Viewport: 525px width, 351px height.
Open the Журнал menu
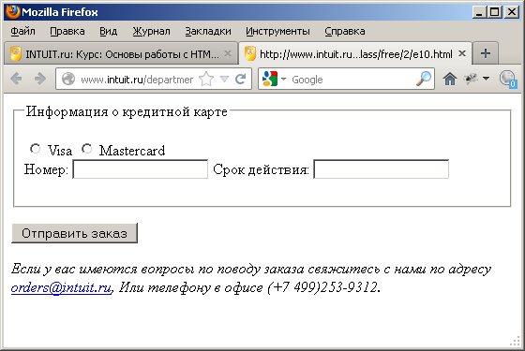tap(151, 31)
